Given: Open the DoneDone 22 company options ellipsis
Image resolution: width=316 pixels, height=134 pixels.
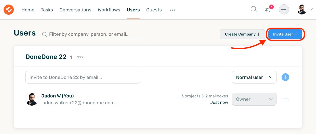Looking at the screenshot, I should click(x=80, y=57).
